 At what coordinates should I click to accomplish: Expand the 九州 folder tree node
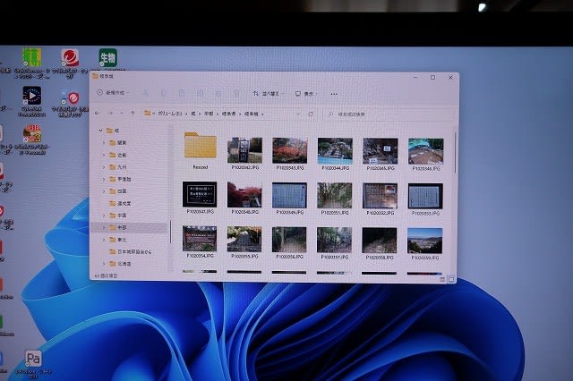[103, 166]
